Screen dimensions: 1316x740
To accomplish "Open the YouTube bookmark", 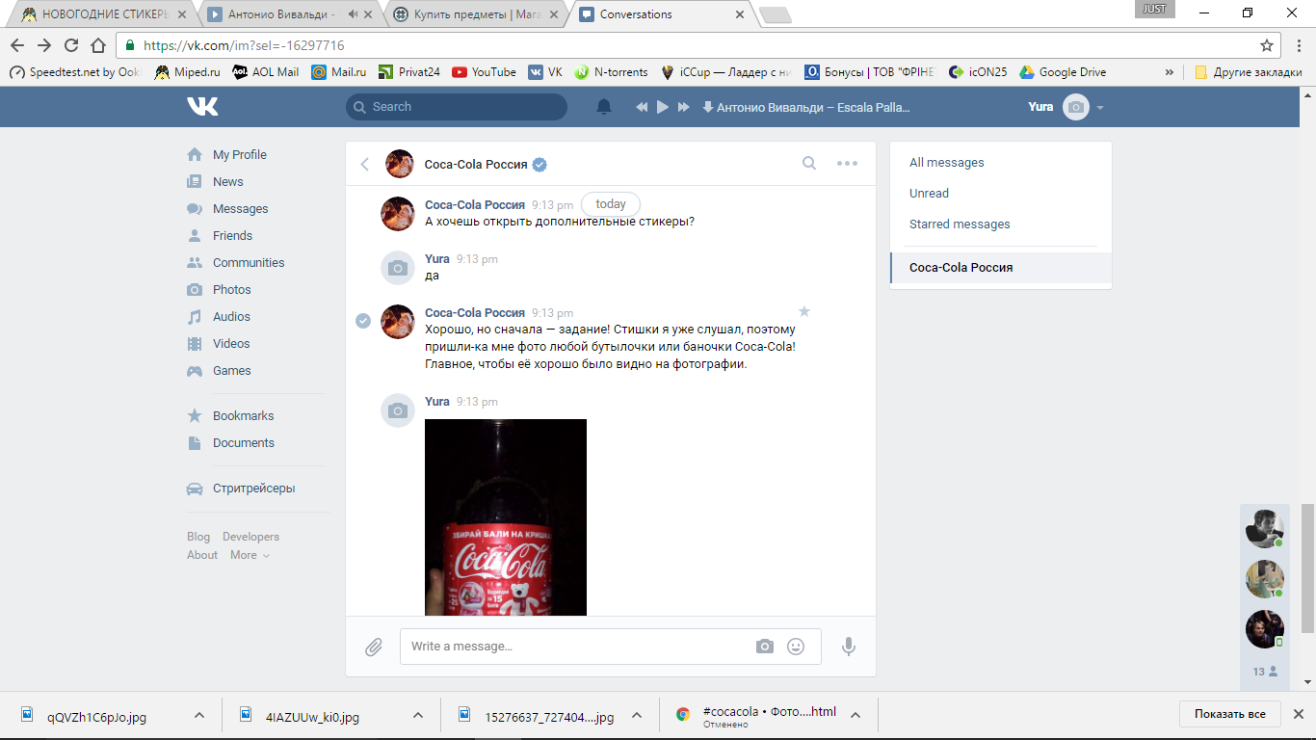I will click(x=484, y=72).
